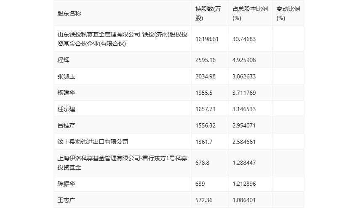
Task: Click percentage value 4.925908
Action: pyautogui.click(x=244, y=60)
